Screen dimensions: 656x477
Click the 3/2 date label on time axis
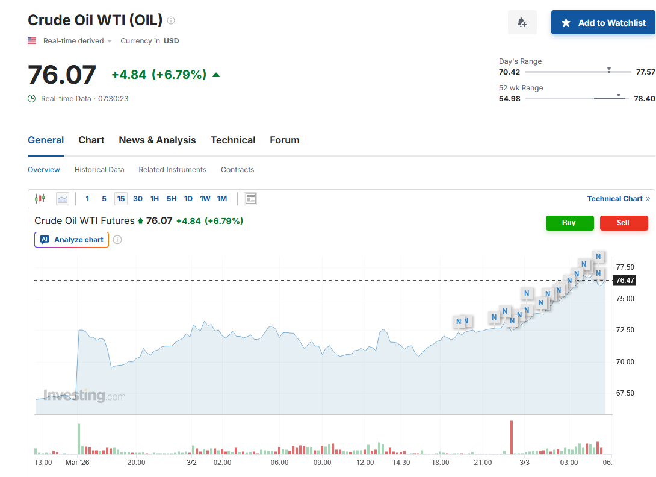pos(191,463)
